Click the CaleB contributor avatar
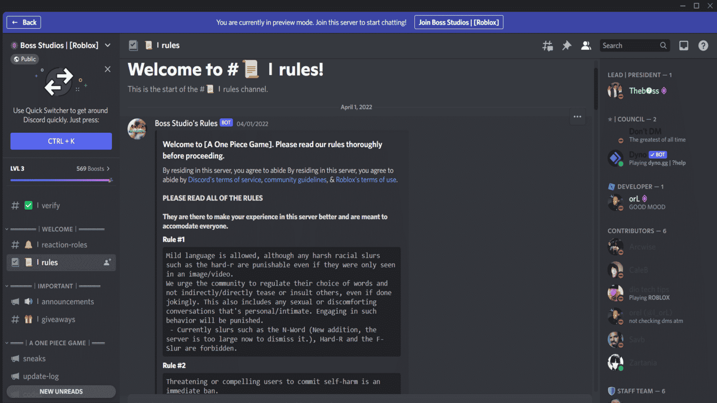This screenshot has height=403, width=717. tap(615, 270)
